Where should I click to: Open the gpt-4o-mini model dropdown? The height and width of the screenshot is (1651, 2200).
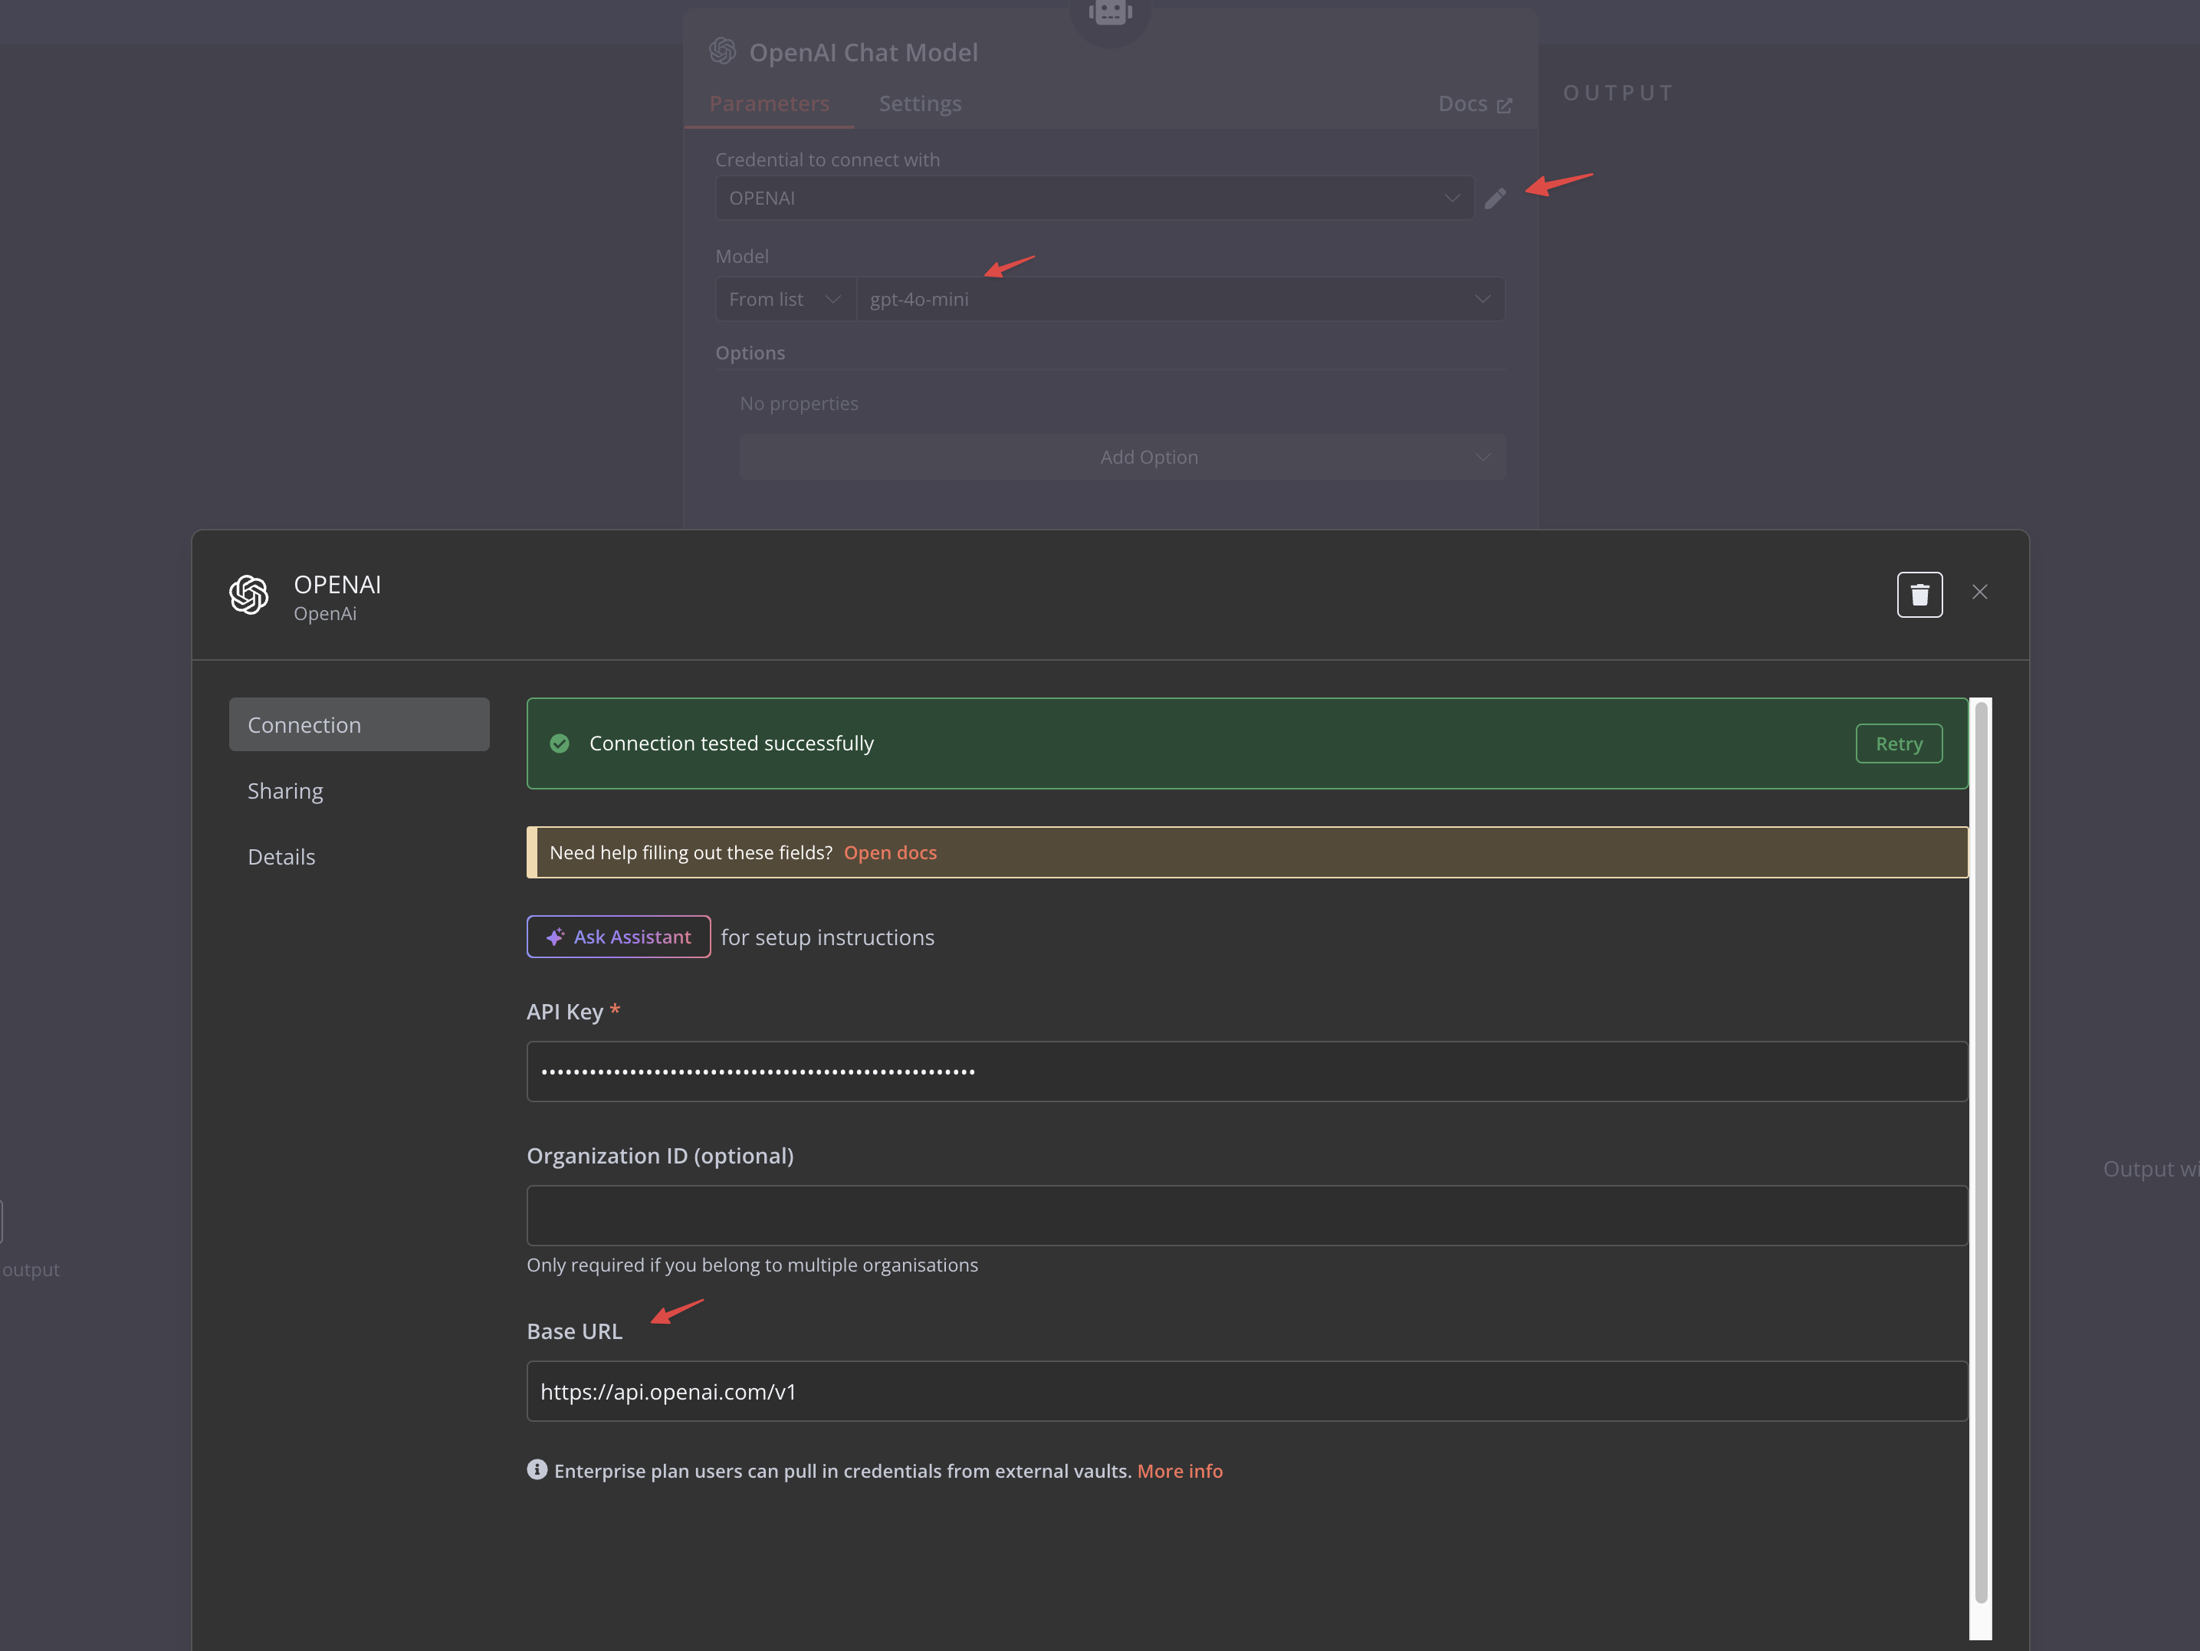(x=1180, y=300)
